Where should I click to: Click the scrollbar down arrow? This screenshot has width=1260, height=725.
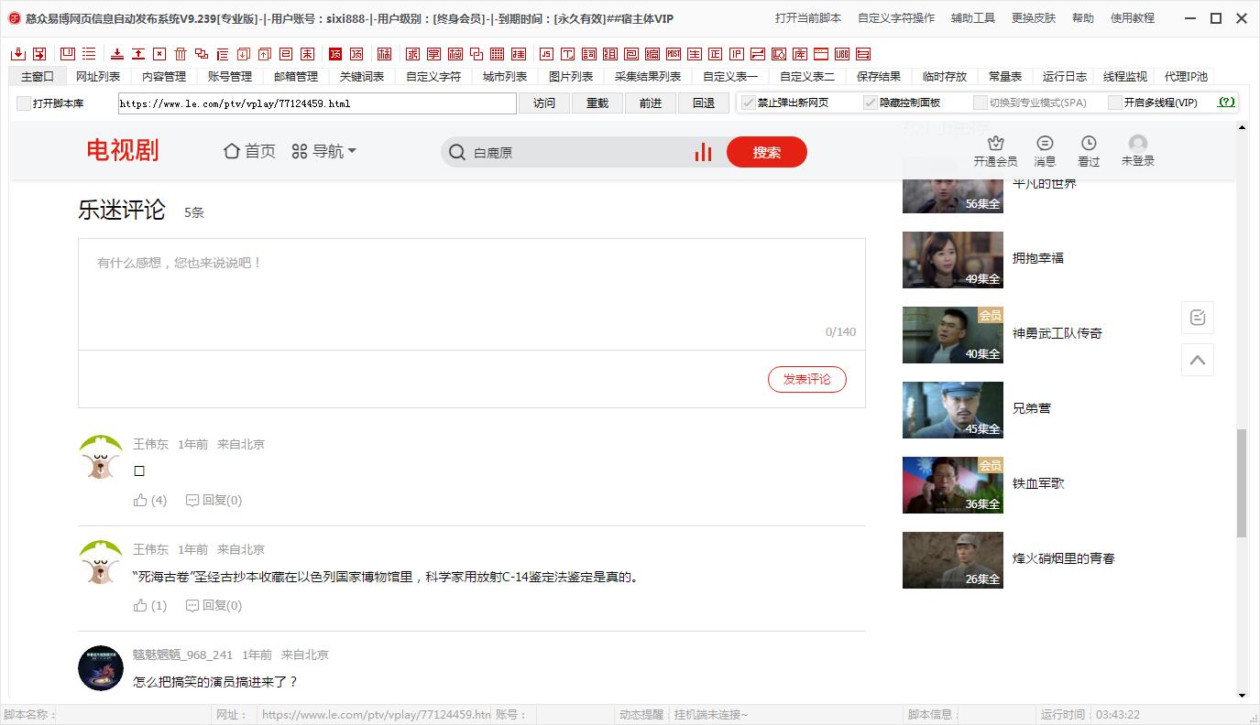click(1242, 696)
